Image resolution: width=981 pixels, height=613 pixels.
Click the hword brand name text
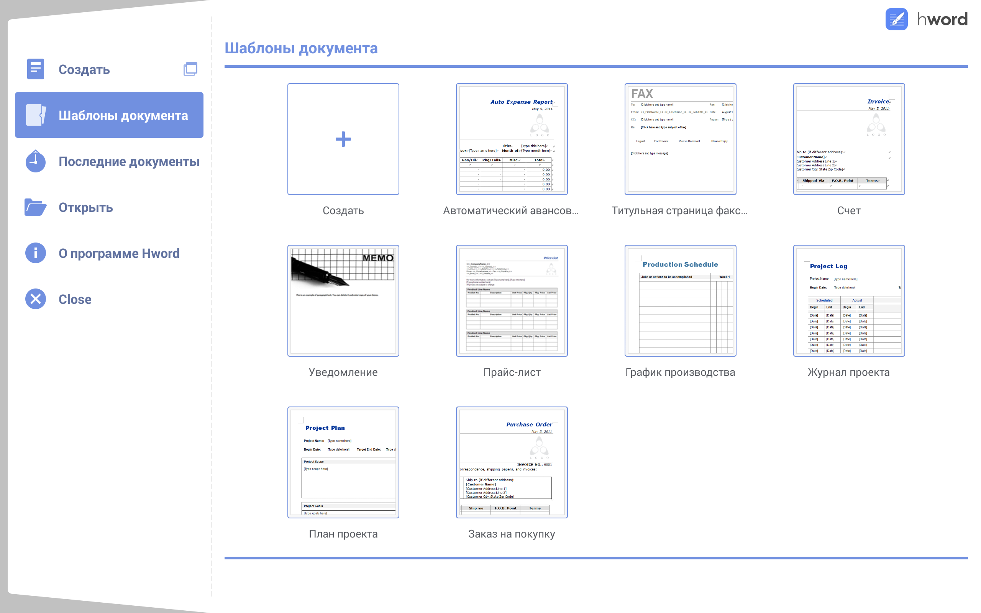943,19
